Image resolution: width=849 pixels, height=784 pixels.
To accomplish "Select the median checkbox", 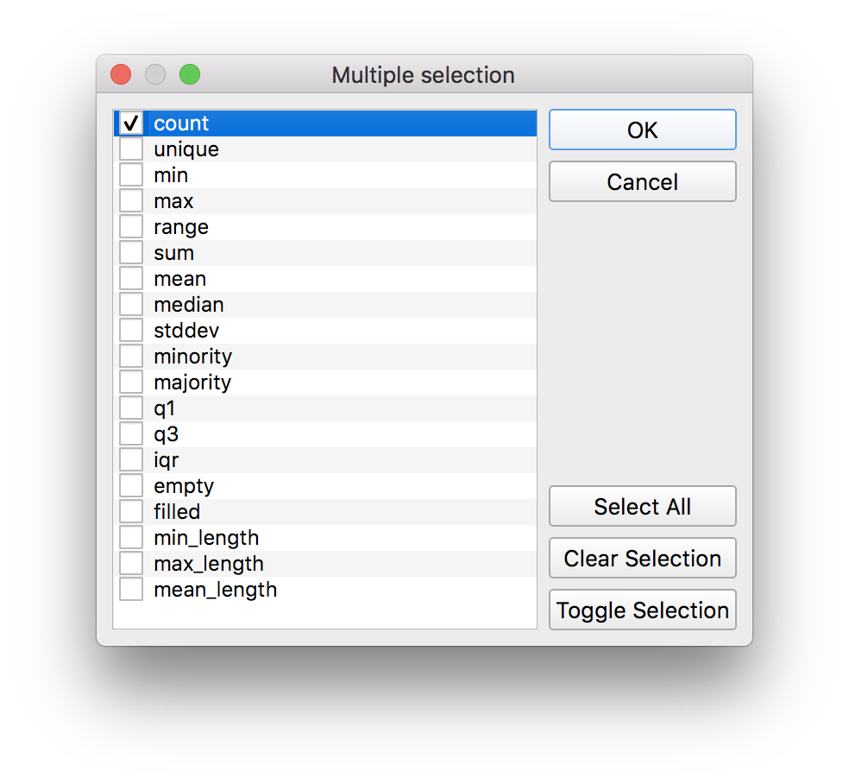I will point(131,305).
